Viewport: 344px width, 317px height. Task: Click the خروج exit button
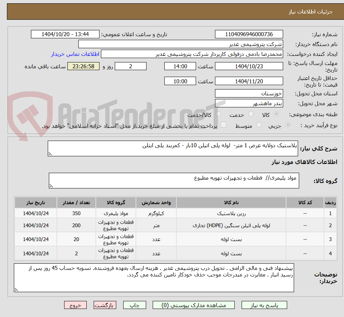75,305
